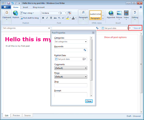Click Post Properties scrollbar down arrow
Viewport: 144px width, 120px height.
(91, 96)
